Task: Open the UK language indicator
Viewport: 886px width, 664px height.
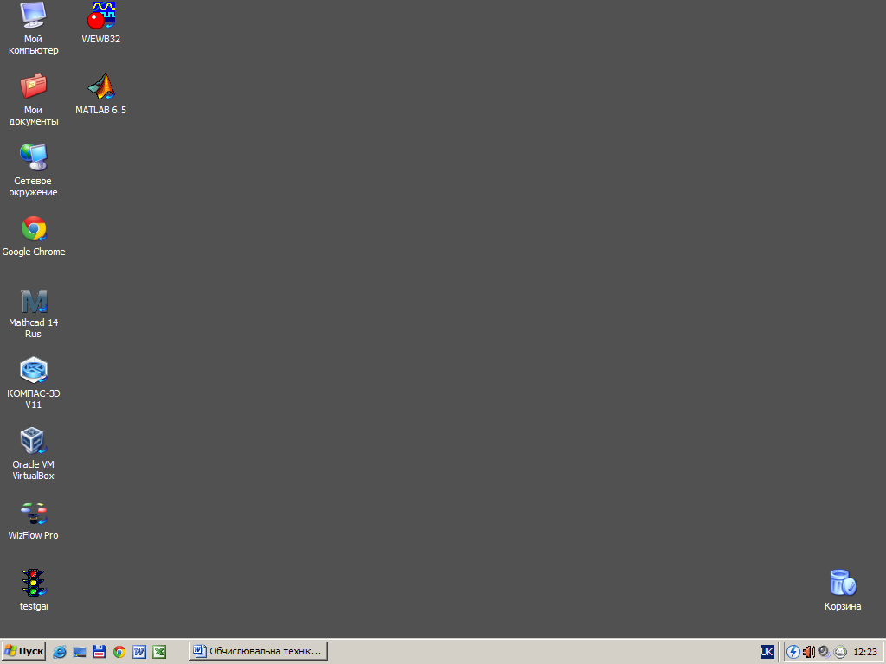Action: coord(767,652)
